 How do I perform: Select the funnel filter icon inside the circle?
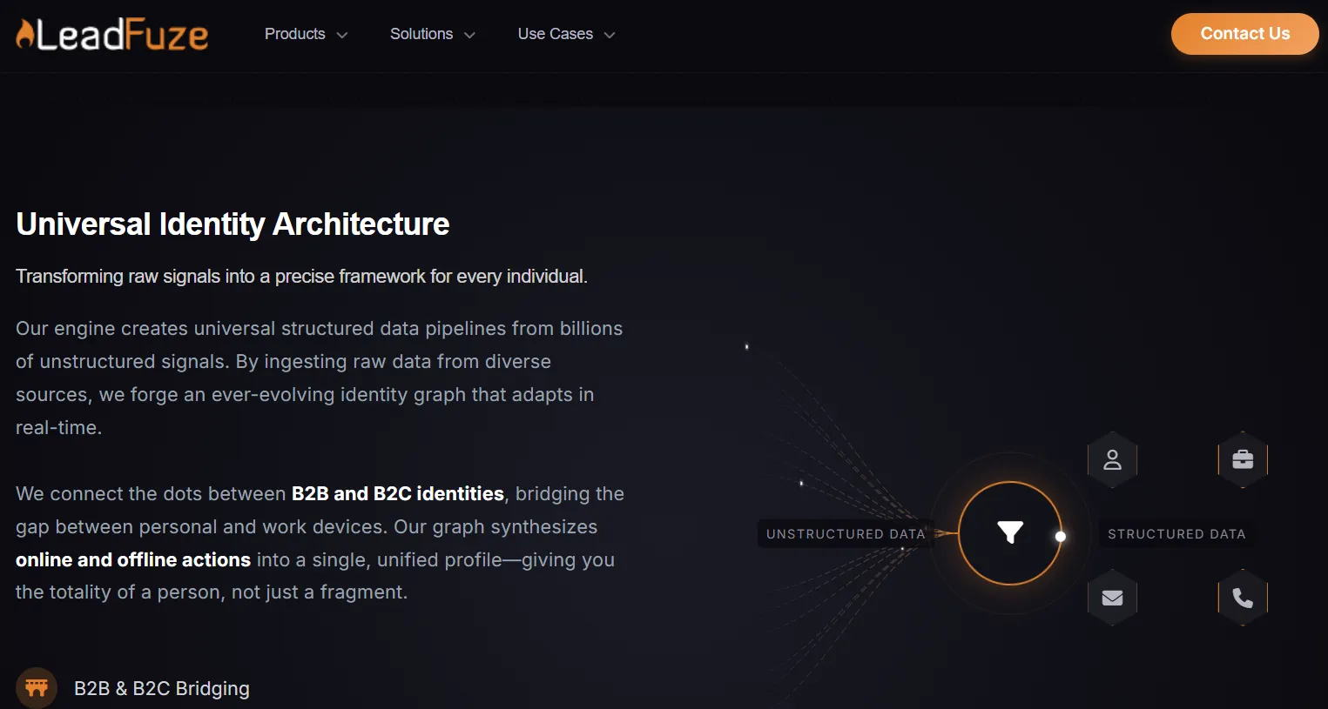click(x=1009, y=531)
